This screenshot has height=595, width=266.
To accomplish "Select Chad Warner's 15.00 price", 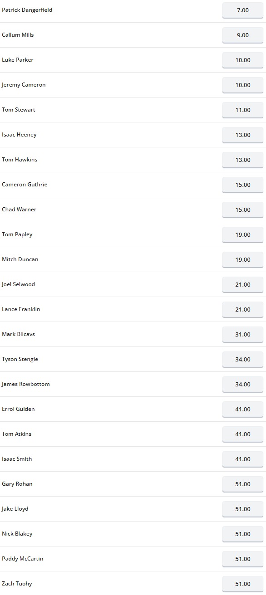I will pos(243,210).
